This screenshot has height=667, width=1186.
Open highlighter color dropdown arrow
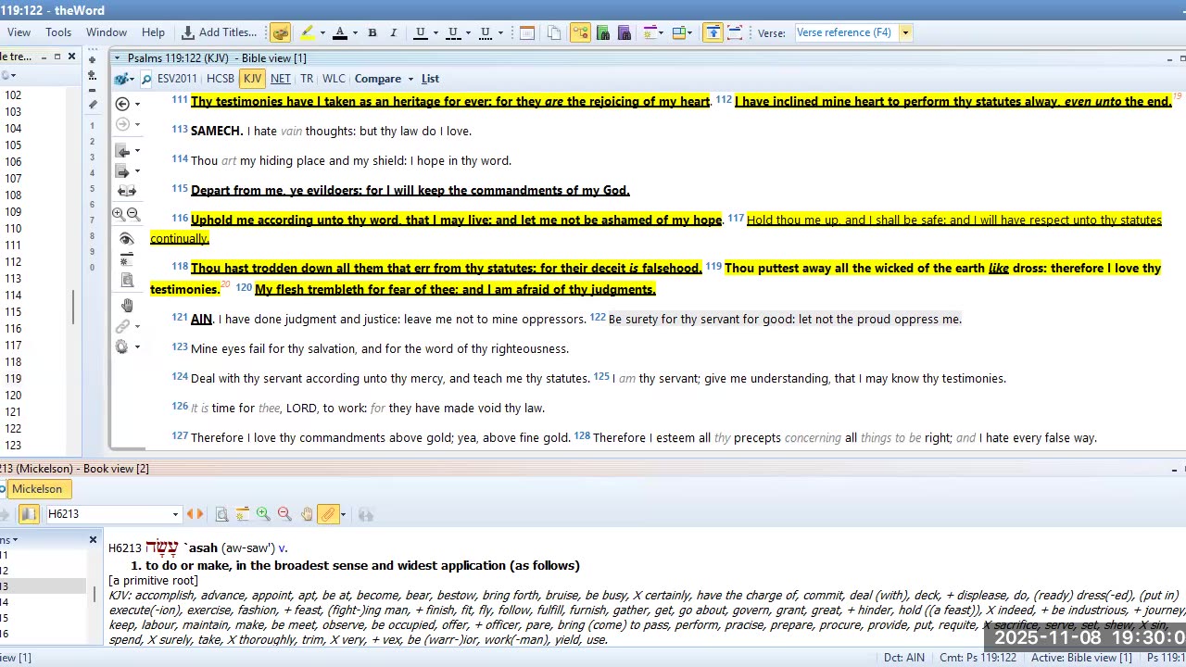322,32
